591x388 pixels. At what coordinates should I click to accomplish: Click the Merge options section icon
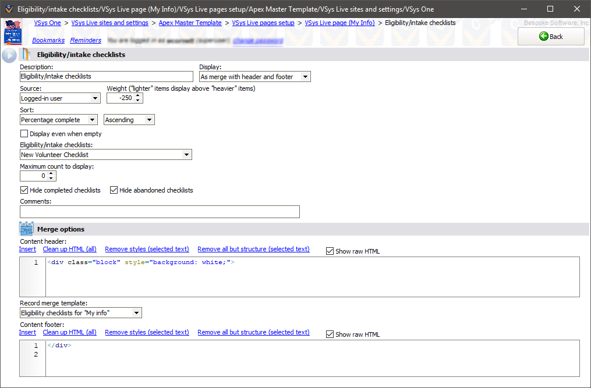(27, 229)
